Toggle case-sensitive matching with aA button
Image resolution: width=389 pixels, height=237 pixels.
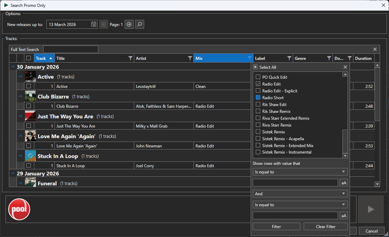[343, 183]
